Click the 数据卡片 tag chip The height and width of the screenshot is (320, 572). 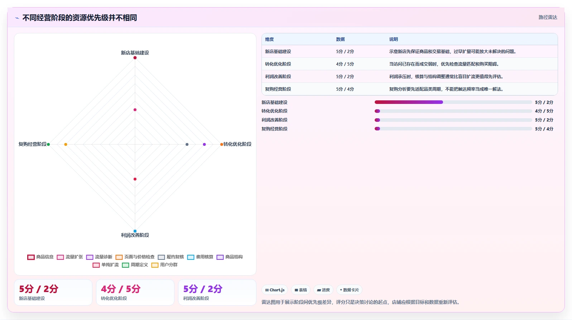coord(349,290)
